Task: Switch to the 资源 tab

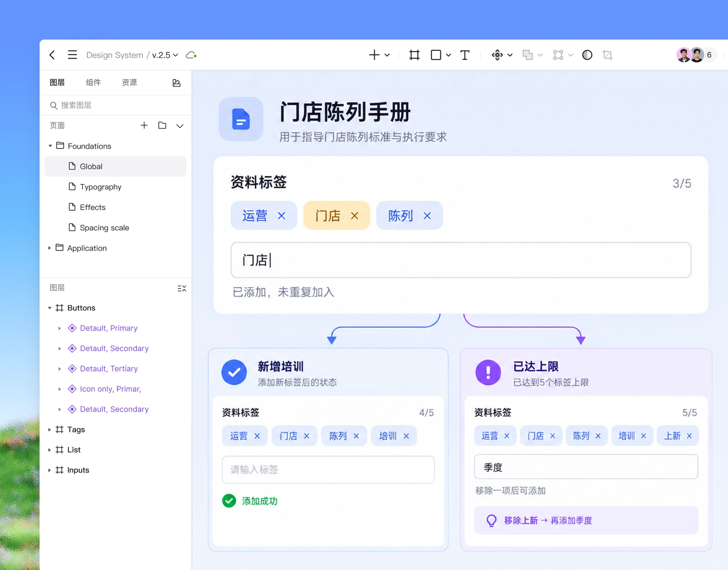Action: (130, 82)
